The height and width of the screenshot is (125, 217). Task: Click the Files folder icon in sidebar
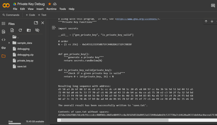pos(3,56)
